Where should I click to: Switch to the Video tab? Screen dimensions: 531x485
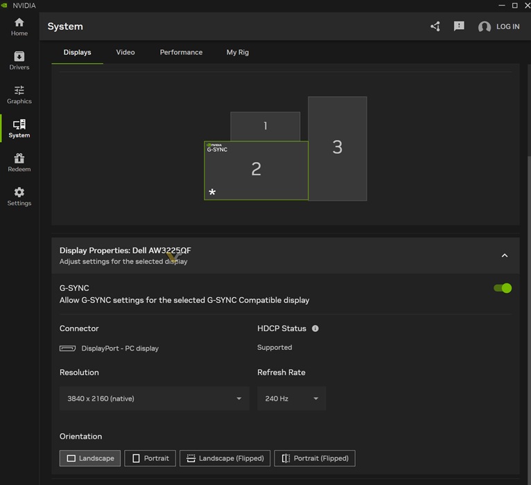(125, 52)
